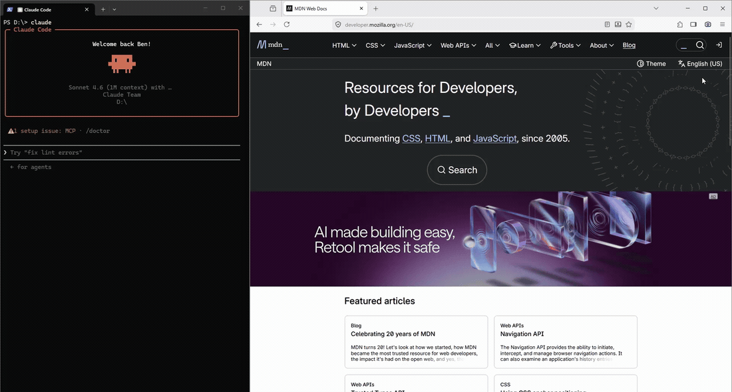The image size is (732, 392).
Task: Select the MDN Web Docs browser tab
Action: (325, 9)
